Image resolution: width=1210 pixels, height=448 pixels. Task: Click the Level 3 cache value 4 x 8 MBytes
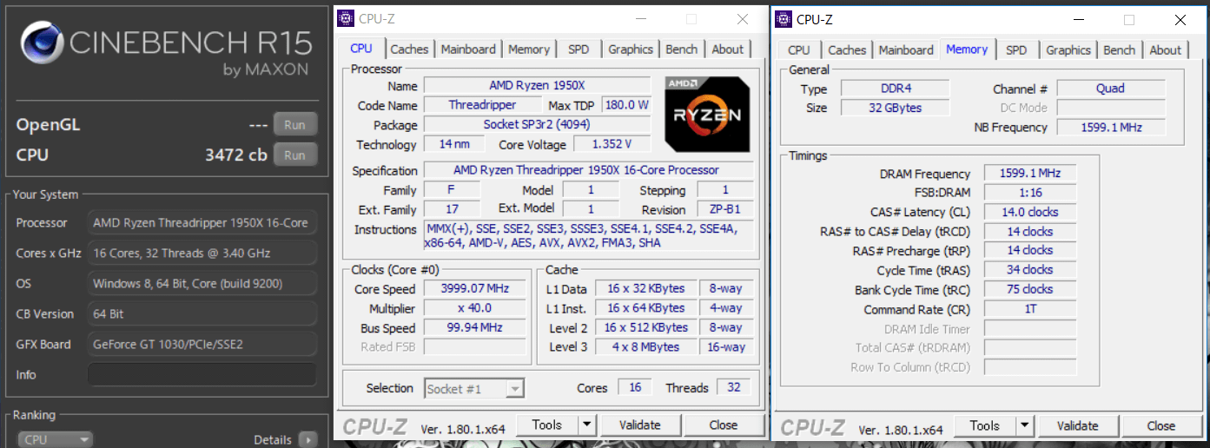(646, 346)
